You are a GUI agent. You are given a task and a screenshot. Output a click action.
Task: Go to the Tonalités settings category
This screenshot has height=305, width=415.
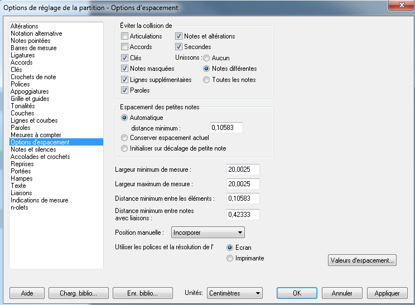(x=23, y=106)
